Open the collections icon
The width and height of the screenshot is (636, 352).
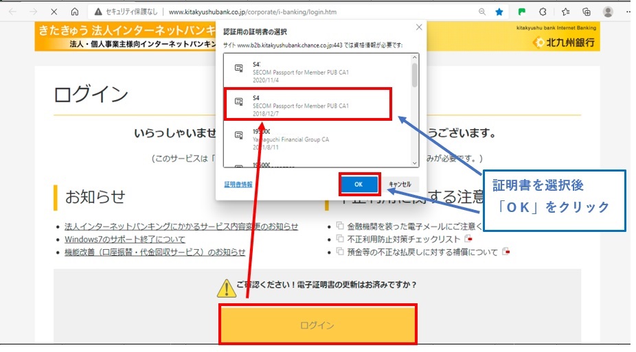(586, 12)
